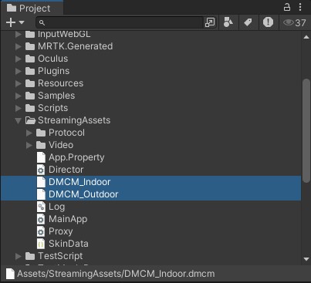The width and height of the screenshot is (311, 283).
Task: Click the Assets/StreamingAssets/DMCM_Indoor.dmcm path text
Action: click(116, 274)
